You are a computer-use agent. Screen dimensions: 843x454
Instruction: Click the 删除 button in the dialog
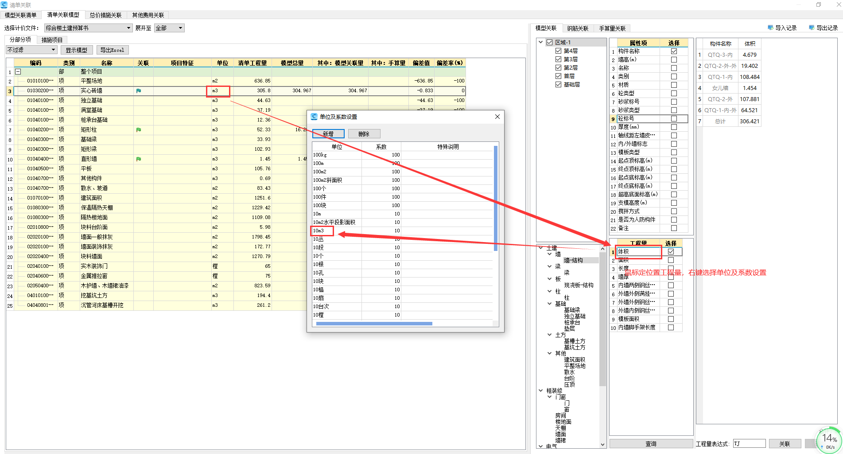click(x=364, y=134)
